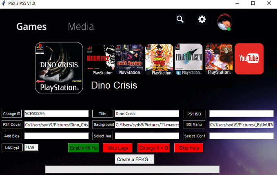Switch to the Media tab
This screenshot has height=175, width=277.
click(x=81, y=27)
